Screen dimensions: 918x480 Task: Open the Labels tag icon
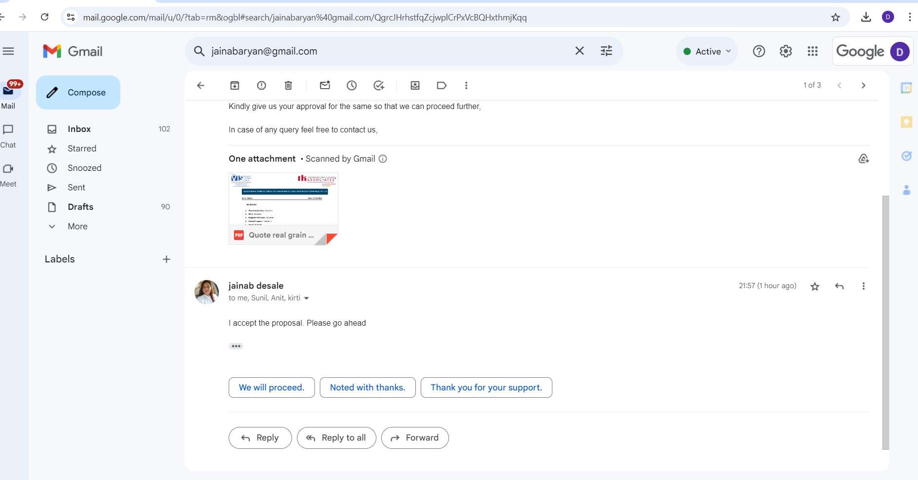tap(441, 86)
